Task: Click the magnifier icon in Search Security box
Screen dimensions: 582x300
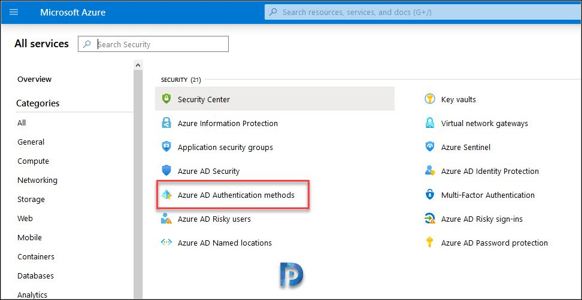Action: pos(87,44)
